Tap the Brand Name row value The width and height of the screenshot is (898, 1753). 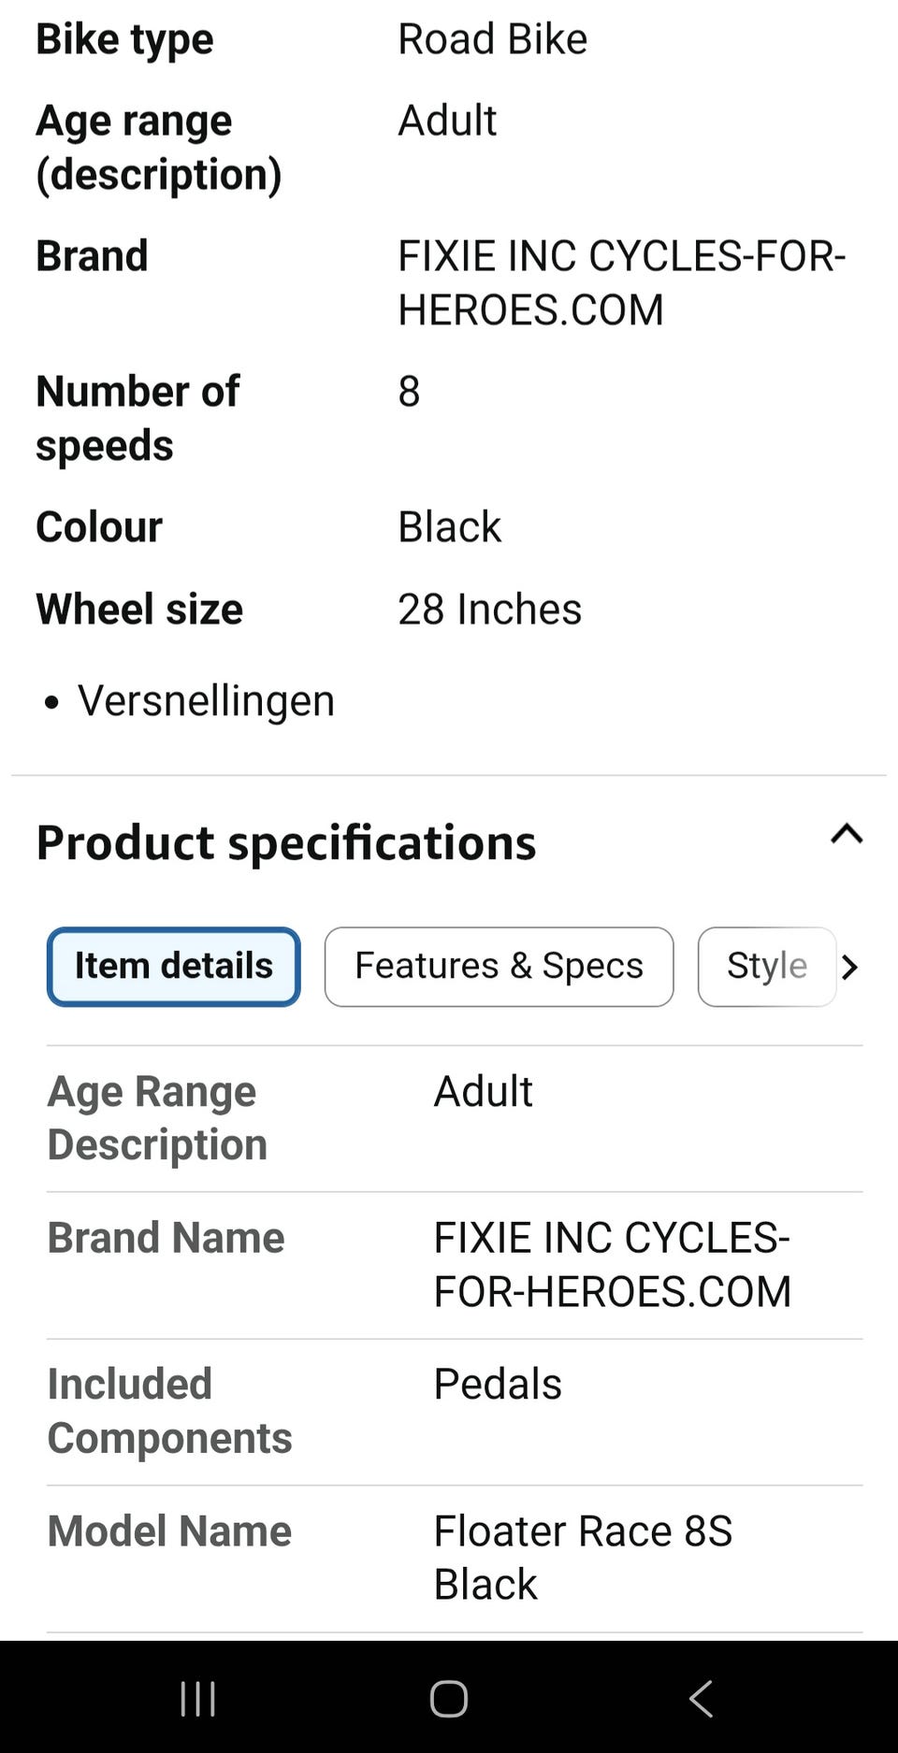[x=612, y=1264]
